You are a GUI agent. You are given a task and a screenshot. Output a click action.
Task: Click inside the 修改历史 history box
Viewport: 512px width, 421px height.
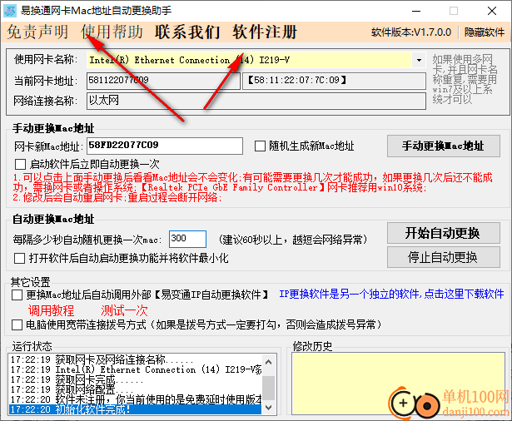pyautogui.click(x=399, y=384)
